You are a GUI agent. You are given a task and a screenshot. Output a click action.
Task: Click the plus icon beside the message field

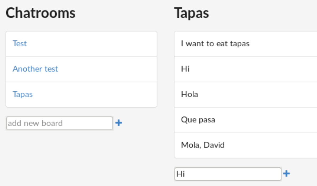[286, 174]
